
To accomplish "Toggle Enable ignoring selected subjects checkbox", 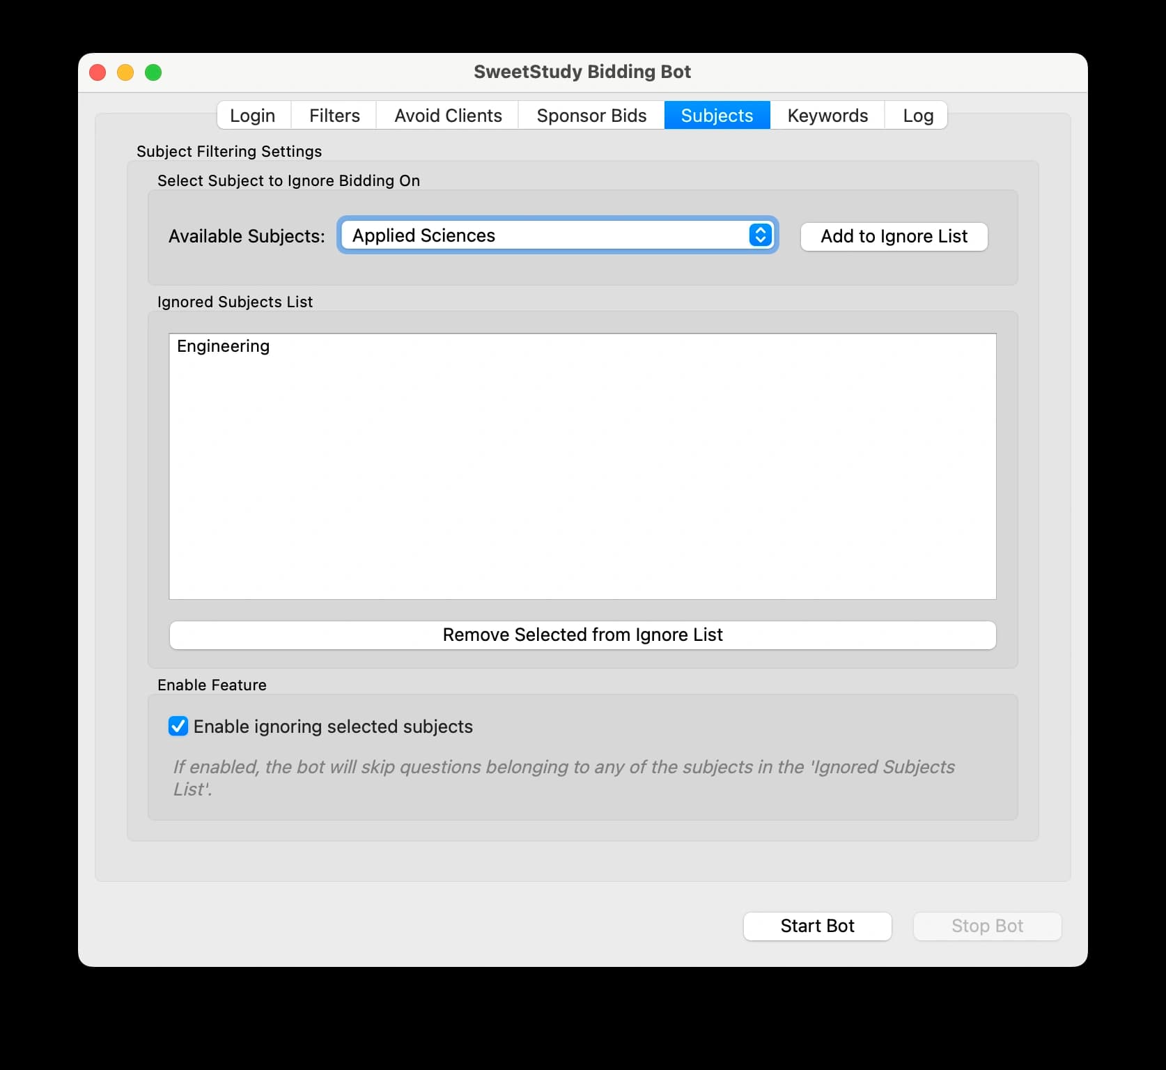I will pyautogui.click(x=178, y=727).
